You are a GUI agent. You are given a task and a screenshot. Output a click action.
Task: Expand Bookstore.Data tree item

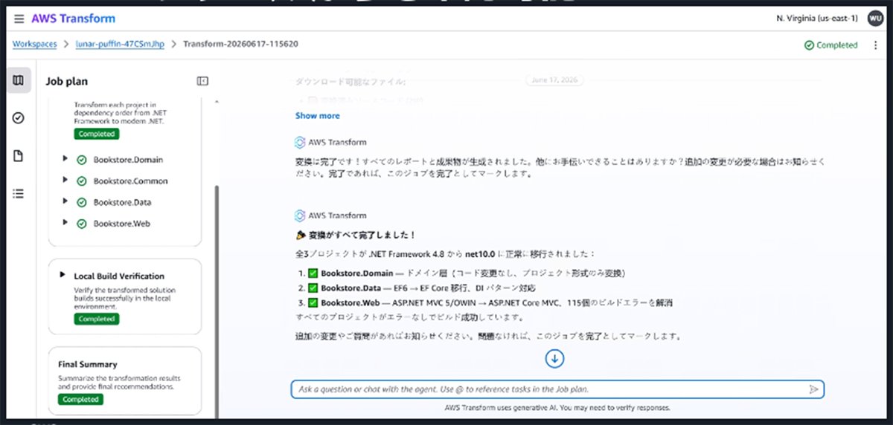pyautogui.click(x=65, y=201)
